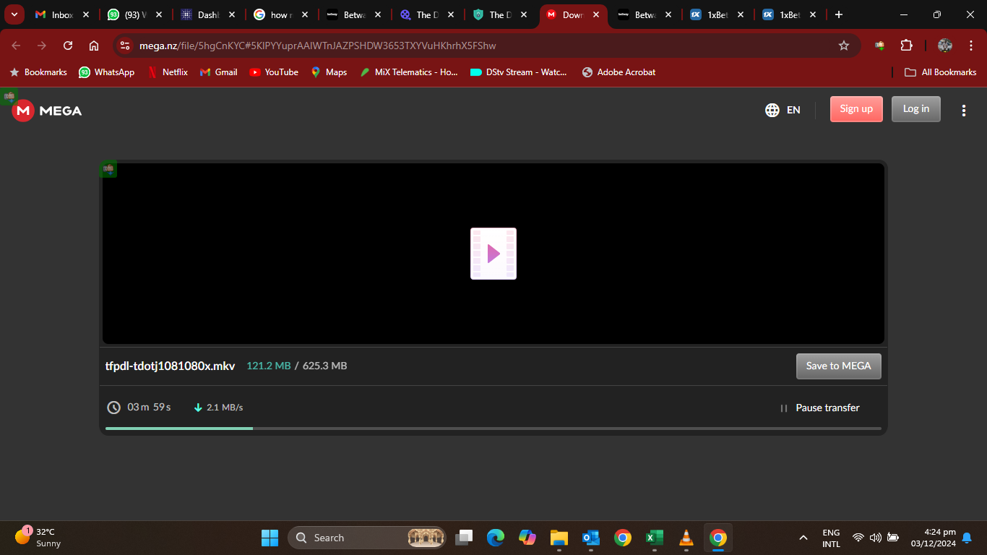Reload the page
Image resolution: width=987 pixels, height=555 pixels.
68,46
